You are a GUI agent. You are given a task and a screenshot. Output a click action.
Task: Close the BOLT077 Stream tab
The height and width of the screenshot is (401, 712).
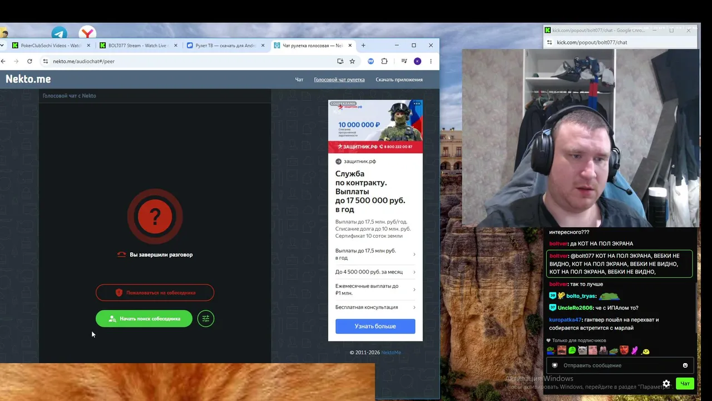pos(176,46)
